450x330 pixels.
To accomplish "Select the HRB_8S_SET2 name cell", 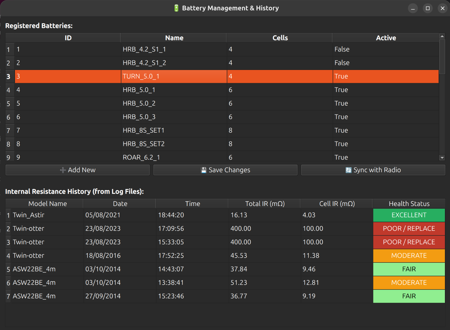I will click(x=174, y=144).
